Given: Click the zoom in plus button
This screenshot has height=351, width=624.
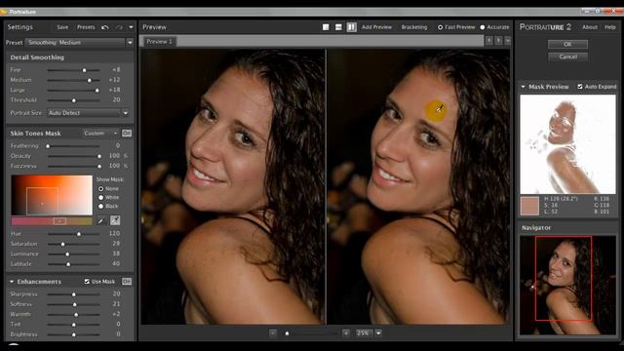Looking at the screenshot, I should coord(346,332).
